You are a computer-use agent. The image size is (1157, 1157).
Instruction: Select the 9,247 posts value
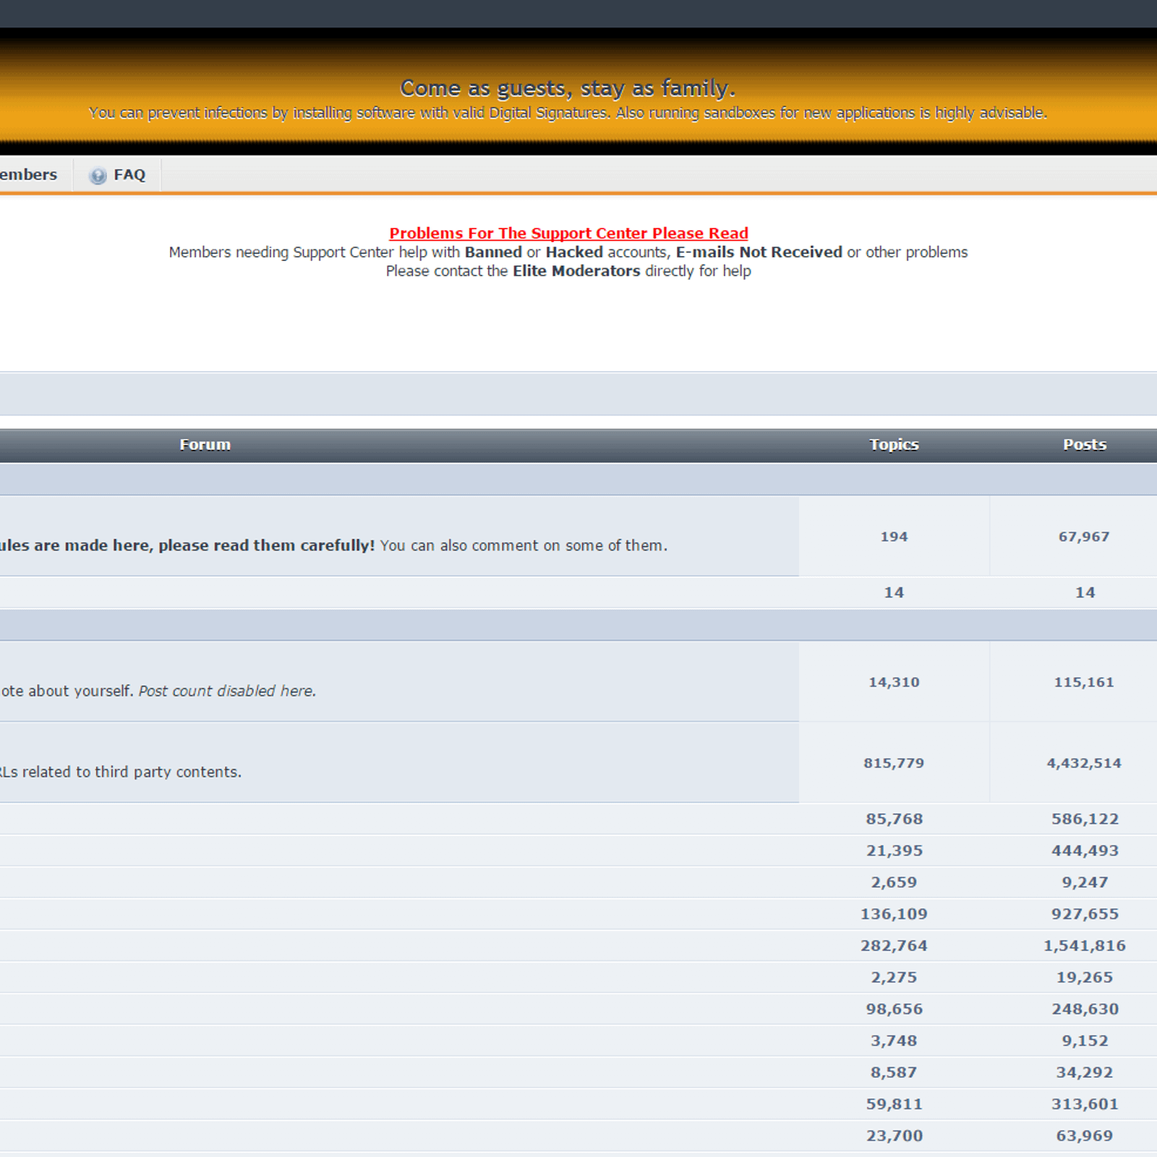(x=1085, y=882)
